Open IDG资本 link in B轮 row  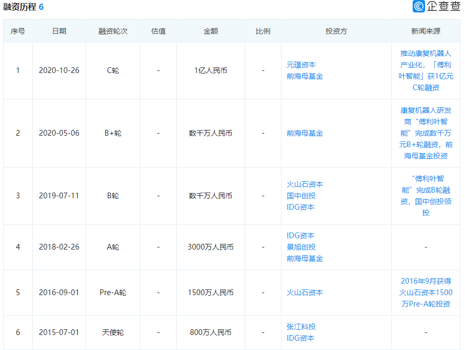301,207
